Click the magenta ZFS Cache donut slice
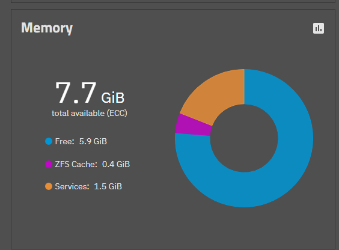Image resolution: width=339 pixels, height=250 pixels. (192, 126)
